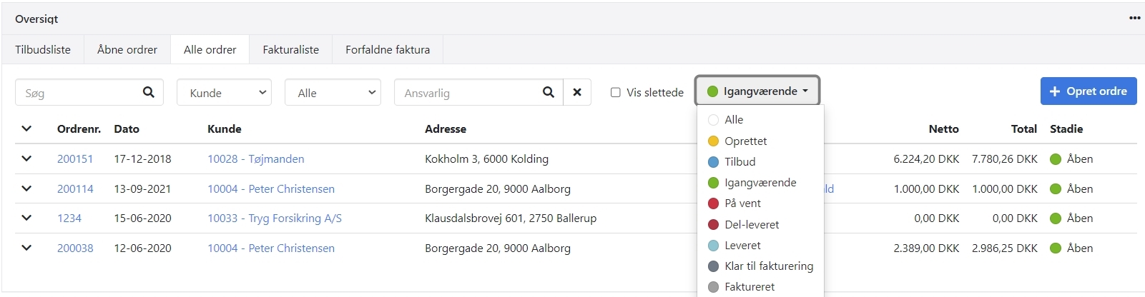Click netto 2.389,00 DKK
The image size is (1145, 297).
point(926,248)
